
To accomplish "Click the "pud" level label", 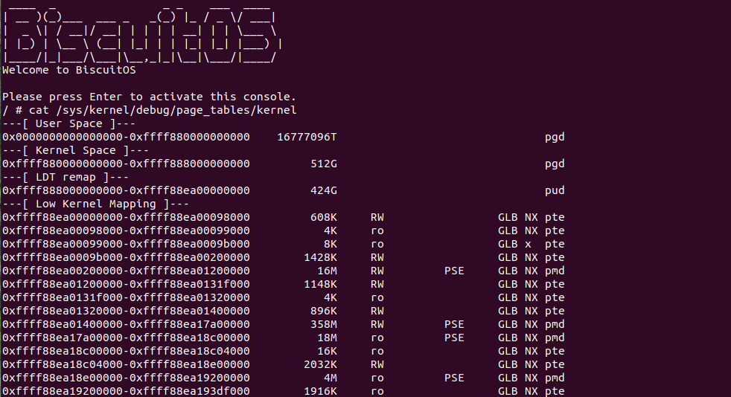I will click(x=555, y=190).
